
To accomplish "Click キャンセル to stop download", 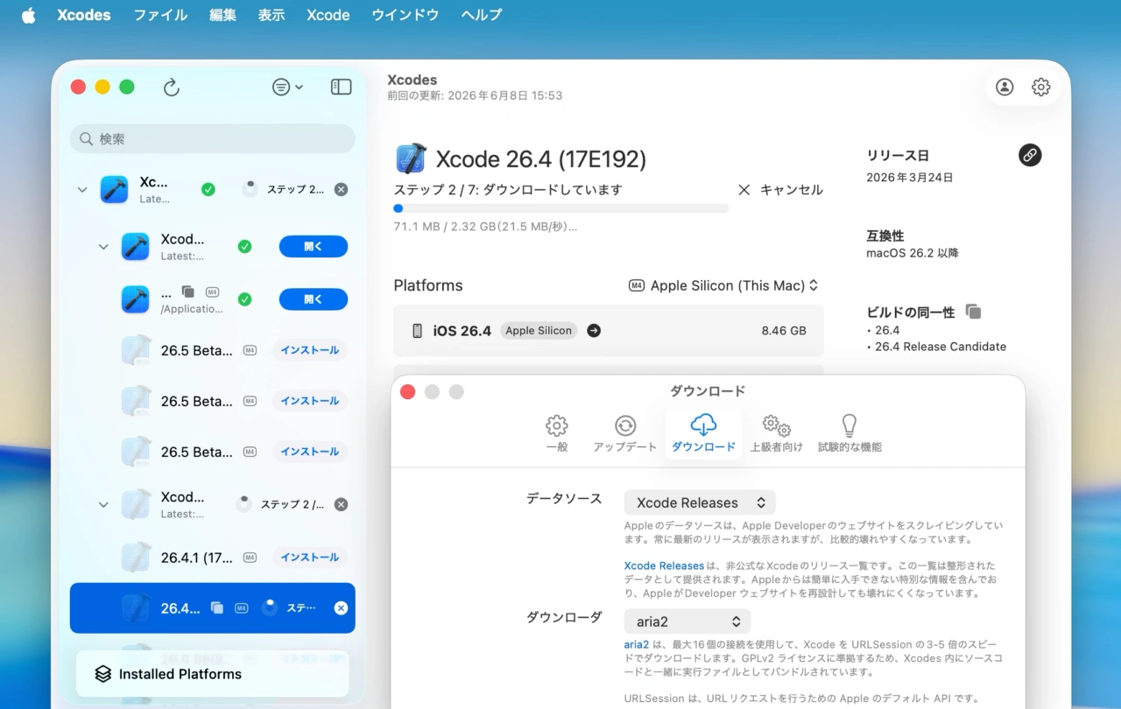I will 780,189.
